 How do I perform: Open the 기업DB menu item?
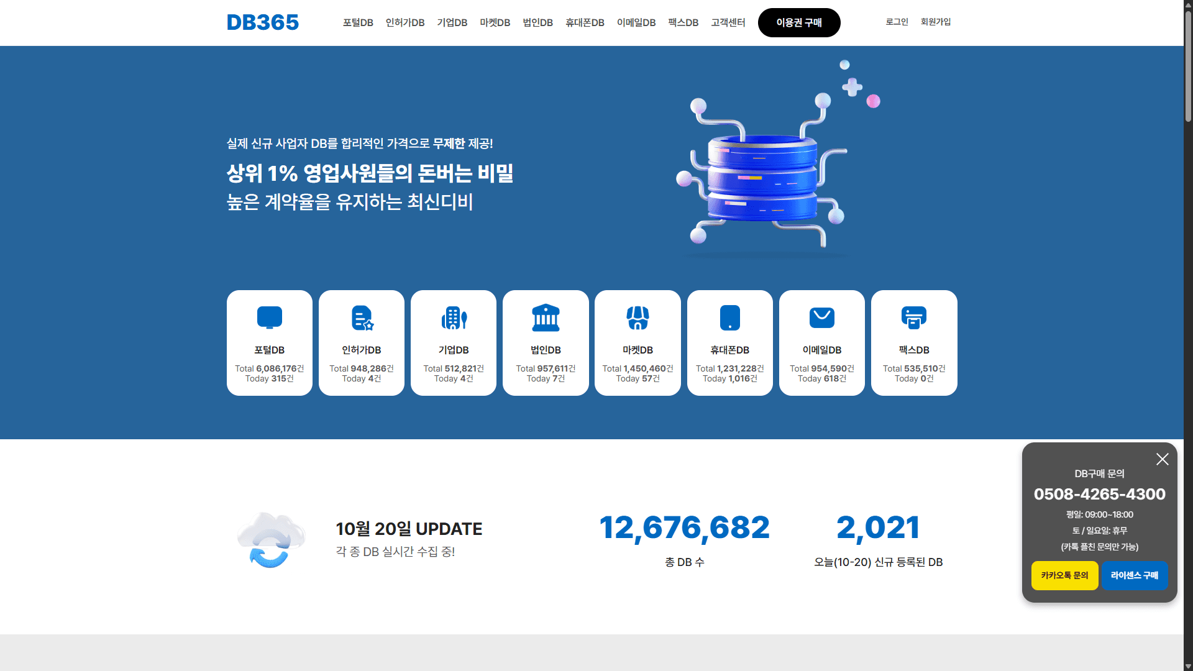(452, 22)
